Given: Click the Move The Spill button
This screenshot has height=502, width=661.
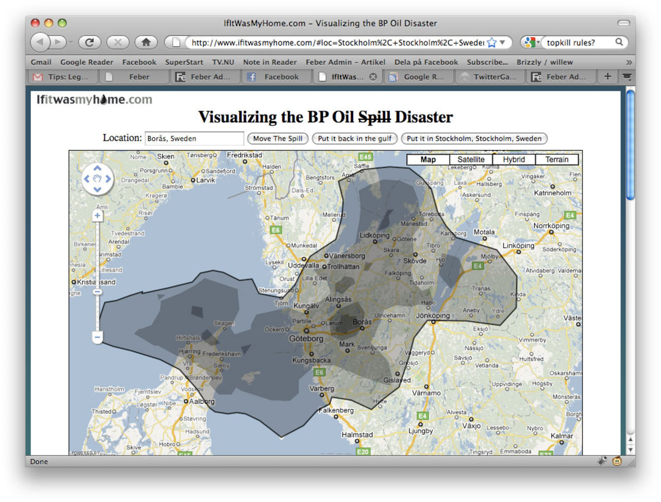Looking at the screenshot, I should click(277, 138).
